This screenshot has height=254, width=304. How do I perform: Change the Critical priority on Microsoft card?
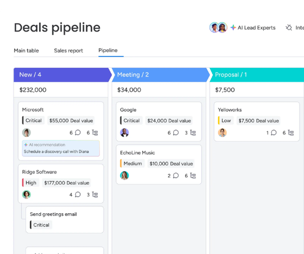point(33,120)
